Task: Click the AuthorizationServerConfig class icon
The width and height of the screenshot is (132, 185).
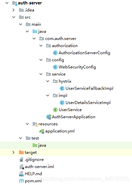Action: click(x=55, y=53)
